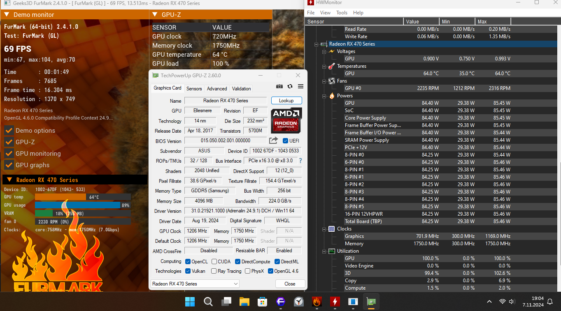
Task: Click the GPU-Z refresh arrows icon
Action: click(x=290, y=86)
